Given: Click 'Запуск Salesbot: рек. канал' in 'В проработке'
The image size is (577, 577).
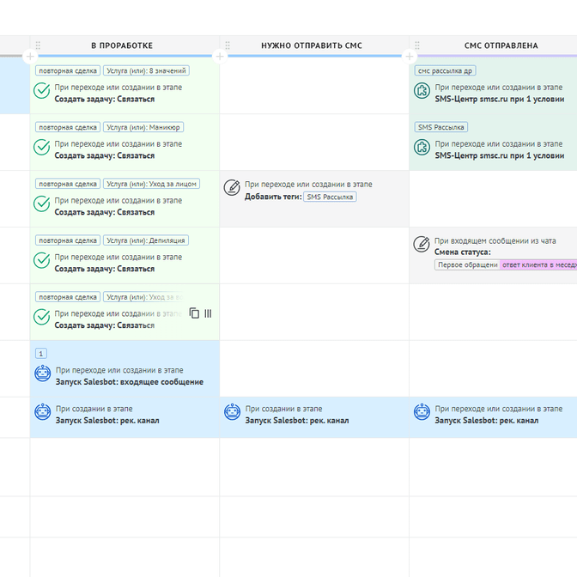Looking at the screenshot, I should [x=107, y=421].
